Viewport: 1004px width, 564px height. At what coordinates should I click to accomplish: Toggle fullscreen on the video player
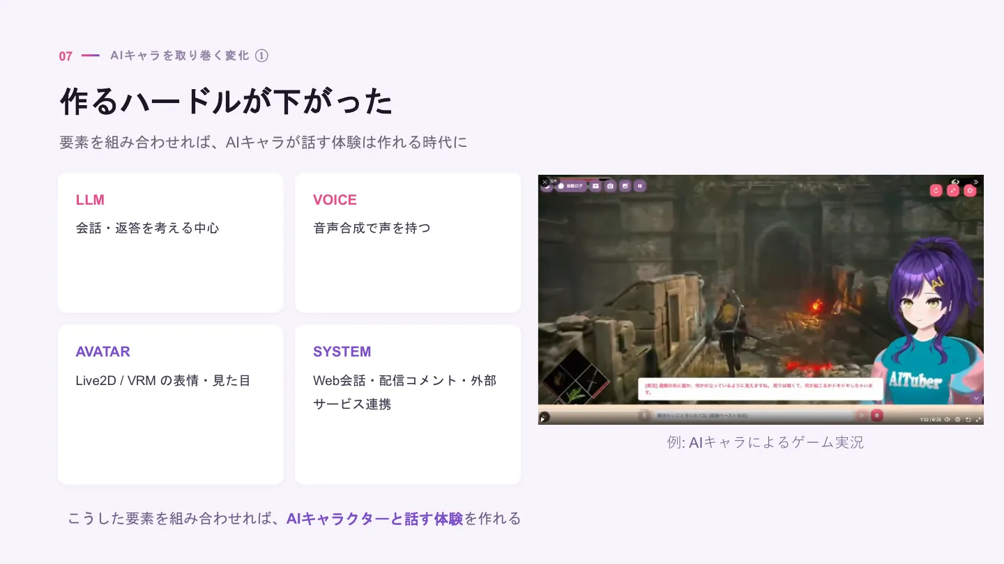click(978, 419)
